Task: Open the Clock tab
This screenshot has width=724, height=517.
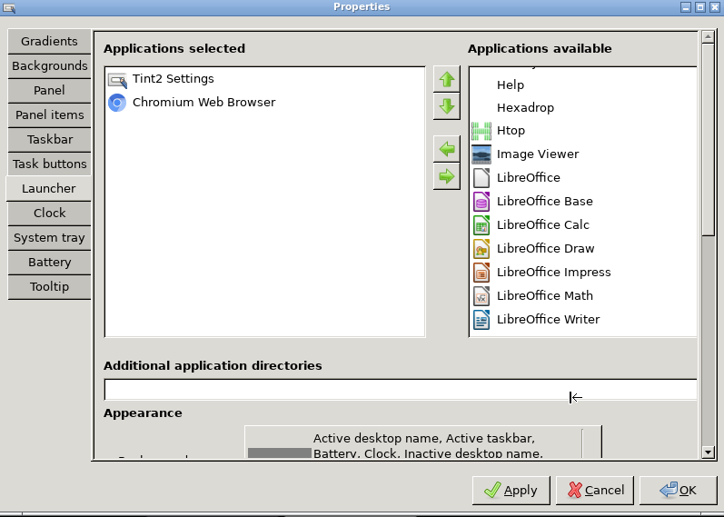Action: click(49, 213)
